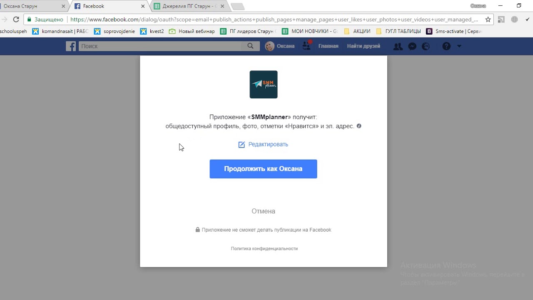Open the help question mark icon
Image resolution: width=533 pixels, height=300 pixels.
click(446, 47)
